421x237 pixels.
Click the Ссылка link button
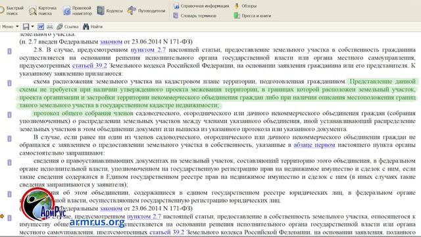pyautogui.click(x=67, y=26)
